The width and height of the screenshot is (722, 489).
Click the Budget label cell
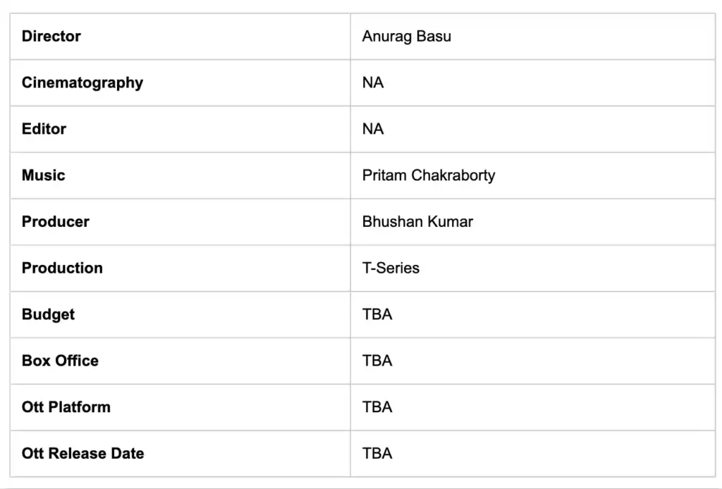point(48,314)
